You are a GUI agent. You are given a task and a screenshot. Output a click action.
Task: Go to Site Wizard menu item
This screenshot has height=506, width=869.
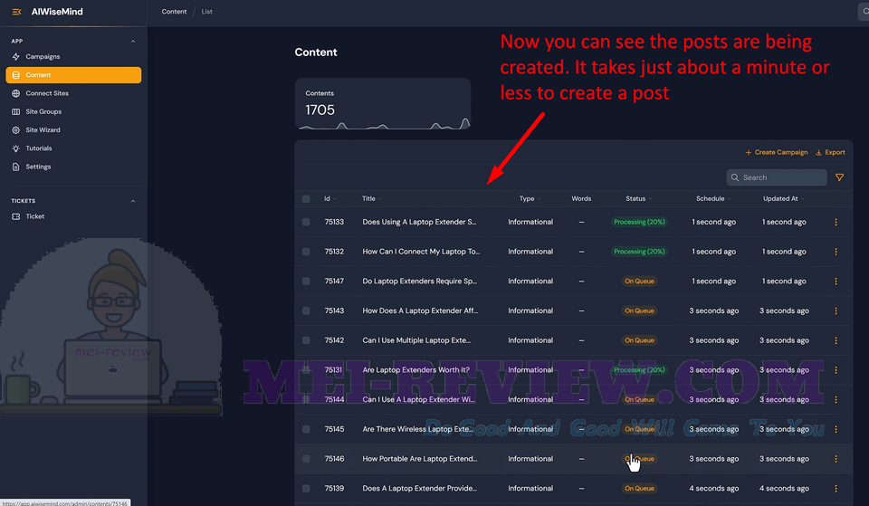43,129
